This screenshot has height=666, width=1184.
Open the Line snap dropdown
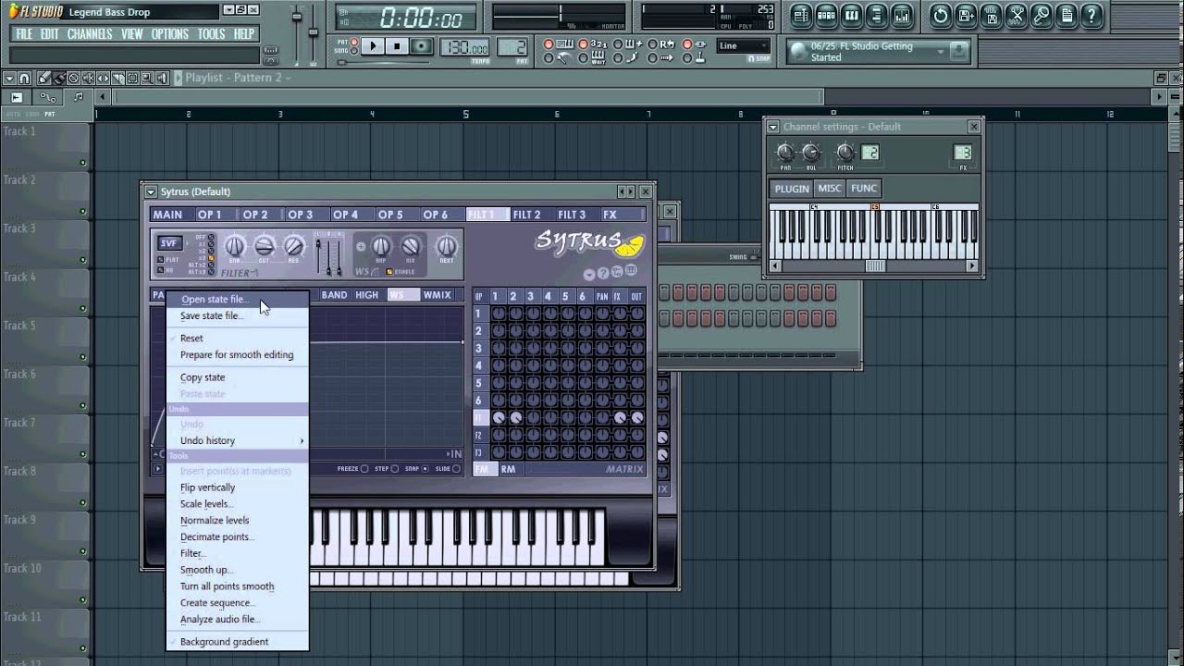click(743, 46)
